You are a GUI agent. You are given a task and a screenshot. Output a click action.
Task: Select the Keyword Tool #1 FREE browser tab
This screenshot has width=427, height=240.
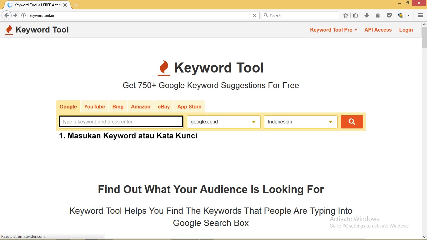[37, 5]
